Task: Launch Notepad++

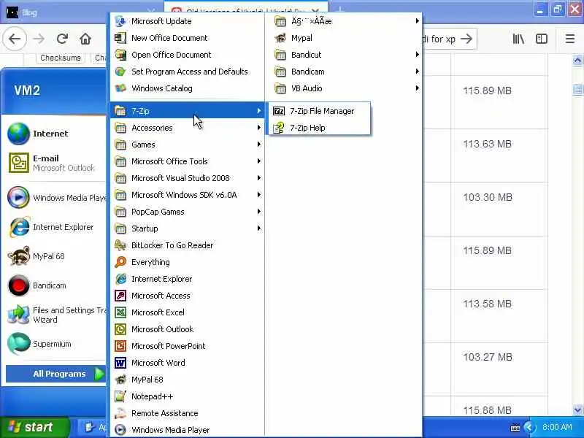Action: [x=188, y=396]
